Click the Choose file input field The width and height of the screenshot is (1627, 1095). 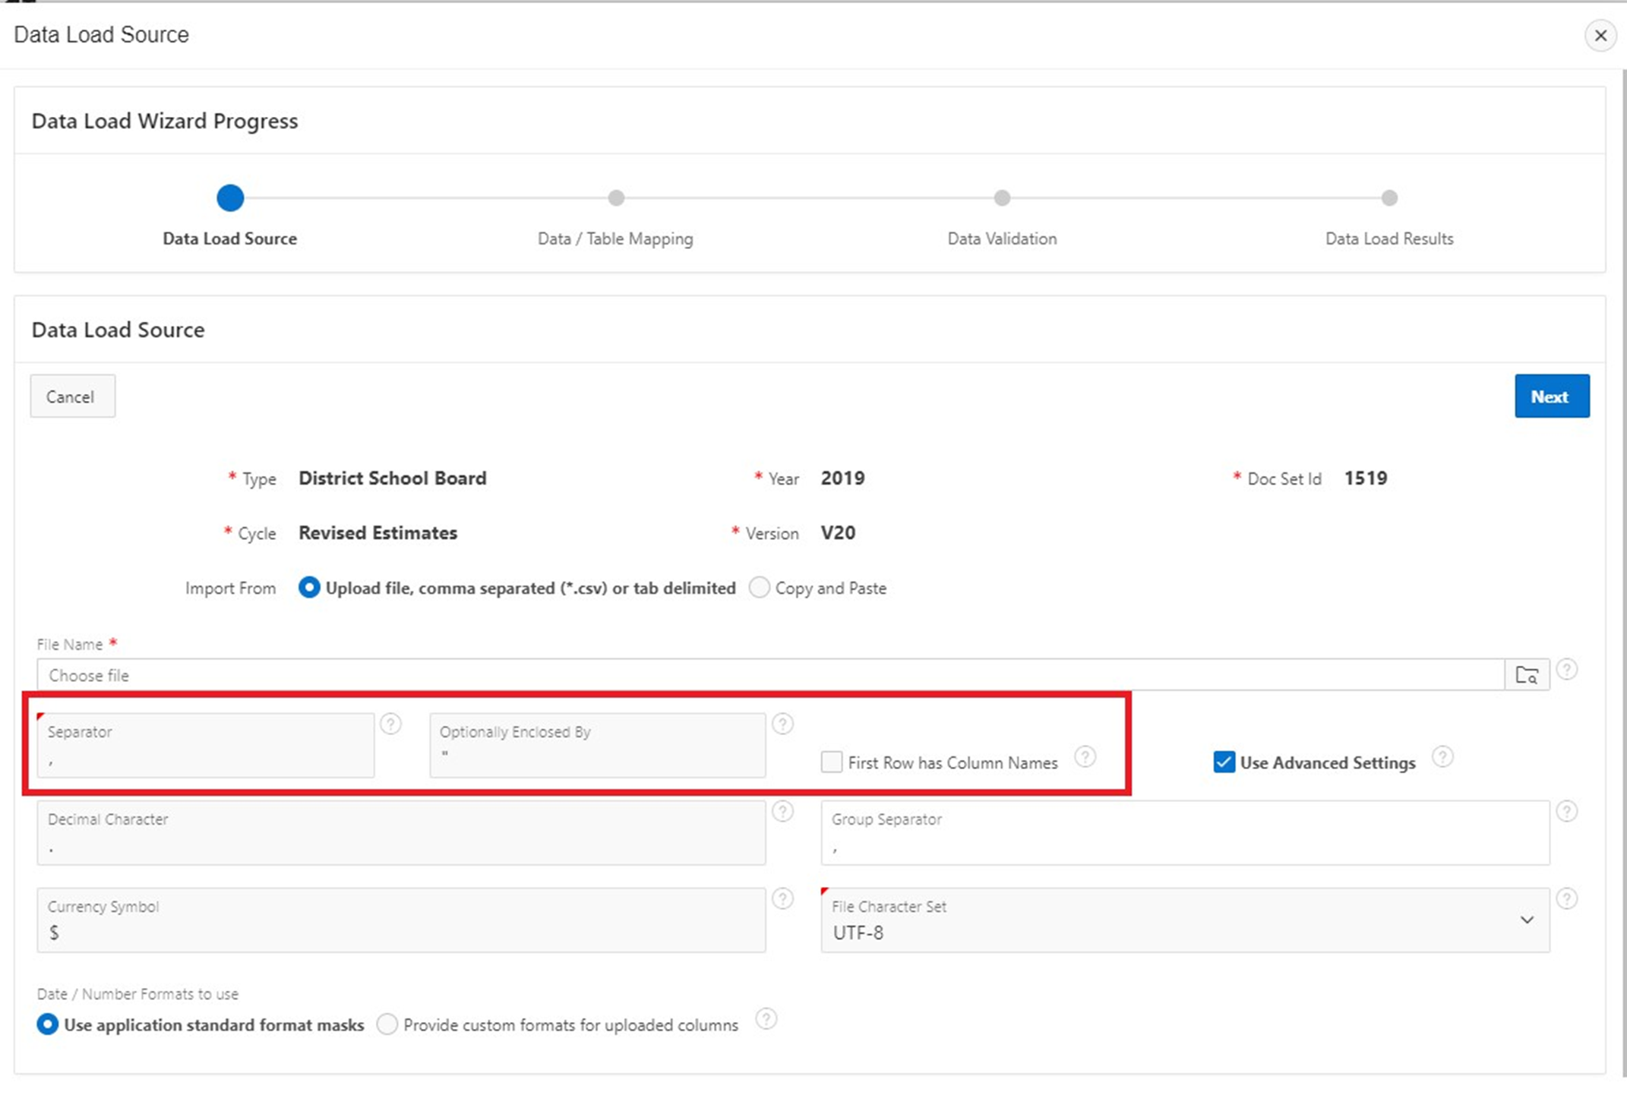tap(769, 674)
